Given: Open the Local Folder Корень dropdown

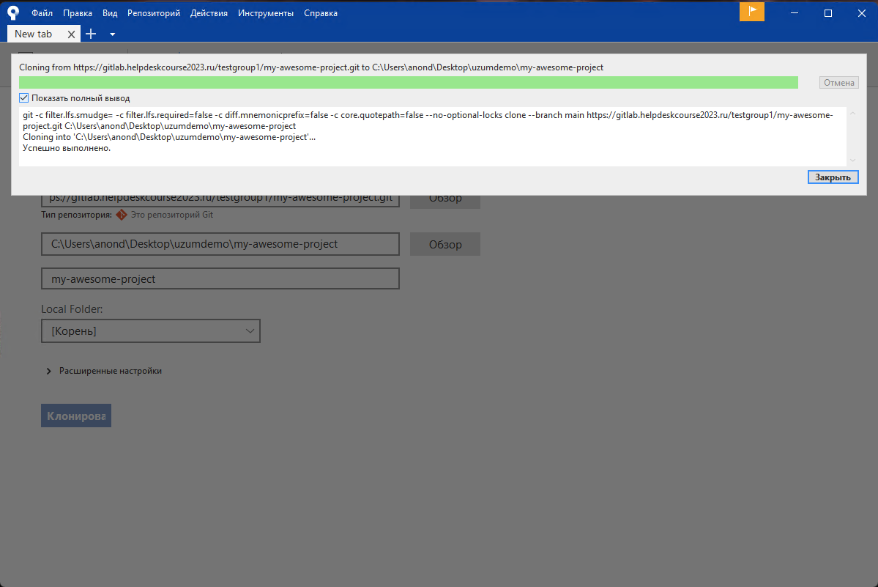Looking at the screenshot, I should pos(151,331).
